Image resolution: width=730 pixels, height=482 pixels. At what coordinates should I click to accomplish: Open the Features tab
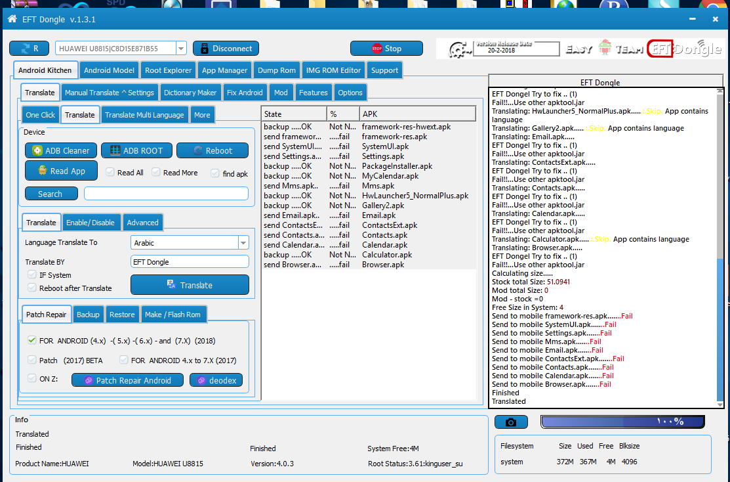point(314,93)
